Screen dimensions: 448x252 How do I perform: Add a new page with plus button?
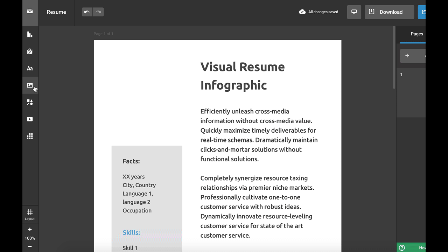[407, 56]
